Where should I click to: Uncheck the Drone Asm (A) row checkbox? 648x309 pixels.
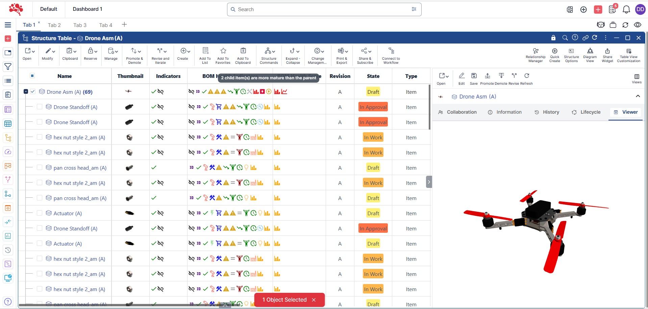33,91
